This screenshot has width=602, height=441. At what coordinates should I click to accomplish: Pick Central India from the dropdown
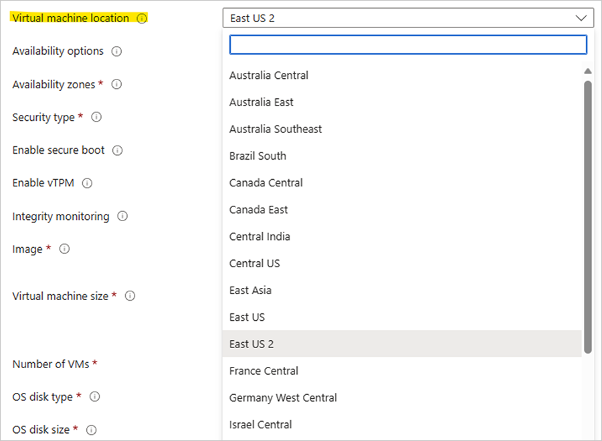(260, 237)
